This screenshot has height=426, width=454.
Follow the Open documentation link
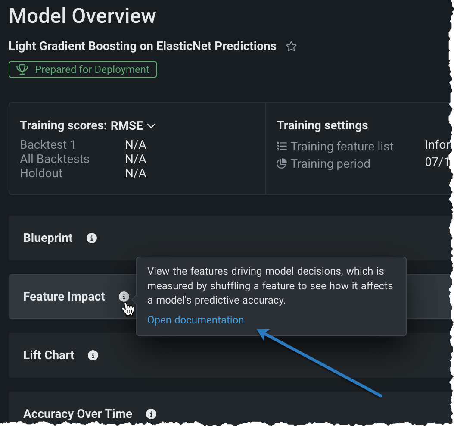[x=196, y=320]
